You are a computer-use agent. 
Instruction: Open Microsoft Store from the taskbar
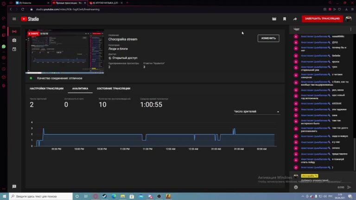coord(132,196)
